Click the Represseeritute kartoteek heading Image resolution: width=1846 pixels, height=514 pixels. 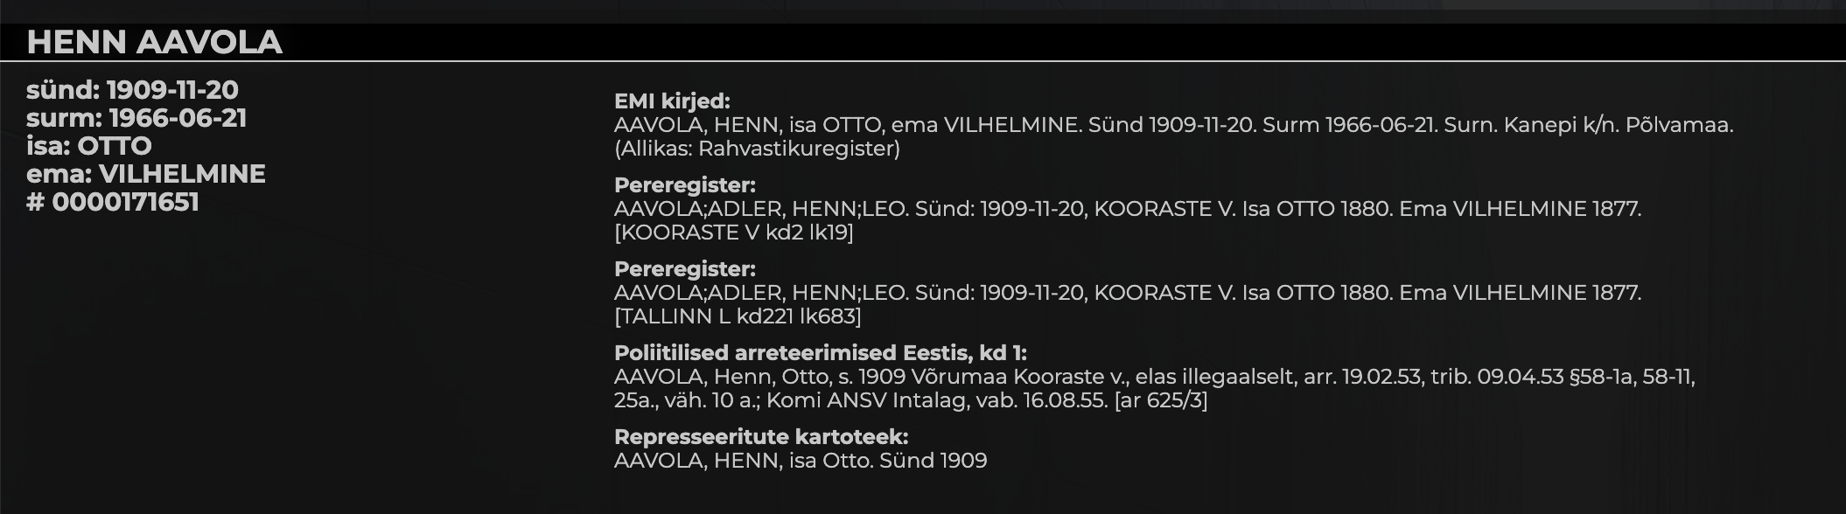(761, 437)
